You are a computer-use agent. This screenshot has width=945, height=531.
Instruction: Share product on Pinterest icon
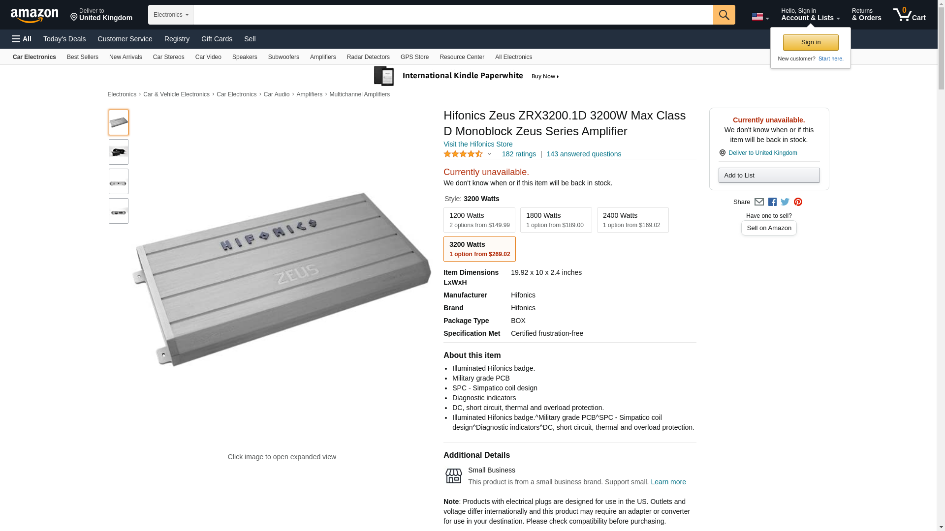(x=798, y=202)
